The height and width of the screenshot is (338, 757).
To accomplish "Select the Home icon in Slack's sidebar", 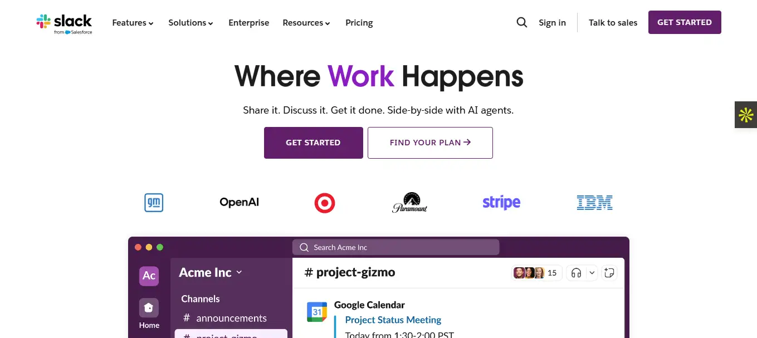I will click(149, 307).
